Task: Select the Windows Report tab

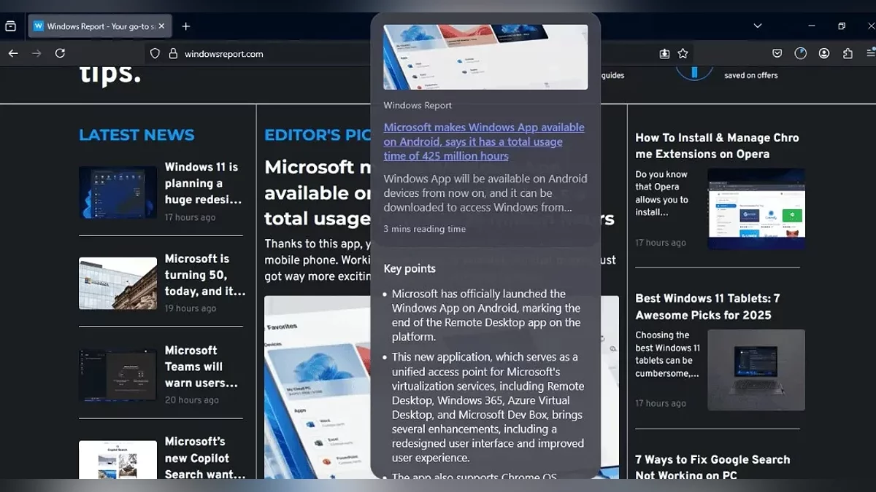Action: pyautogui.click(x=95, y=26)
